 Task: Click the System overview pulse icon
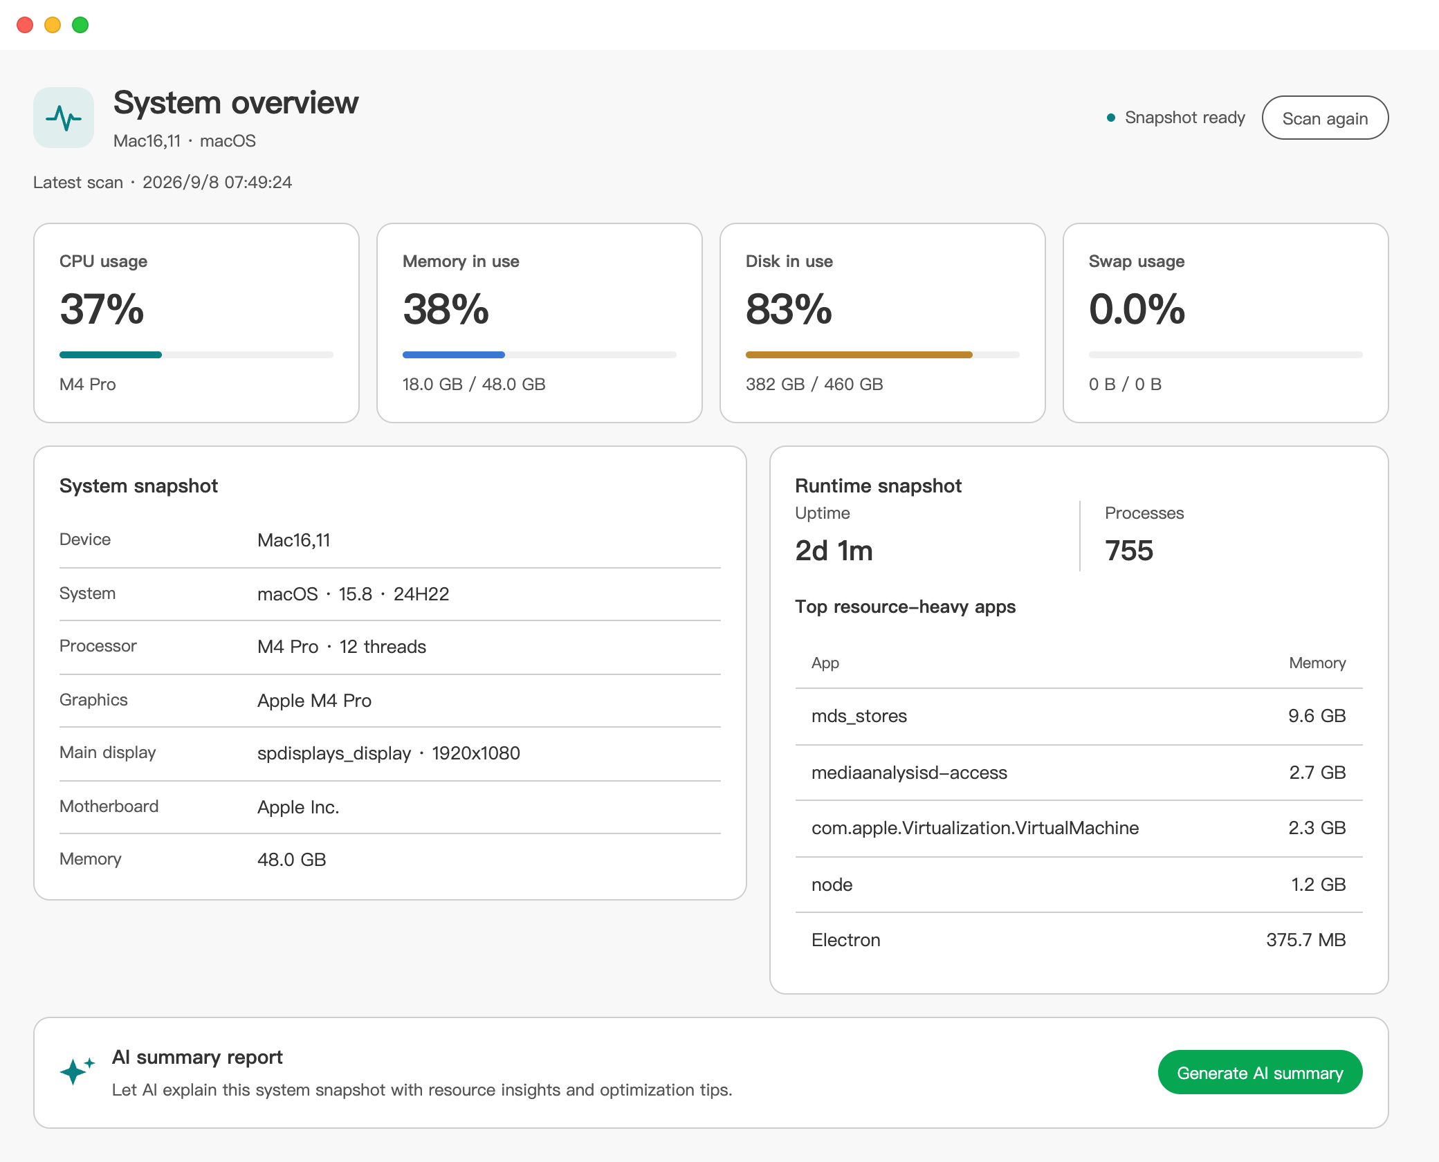click(64, 118)
